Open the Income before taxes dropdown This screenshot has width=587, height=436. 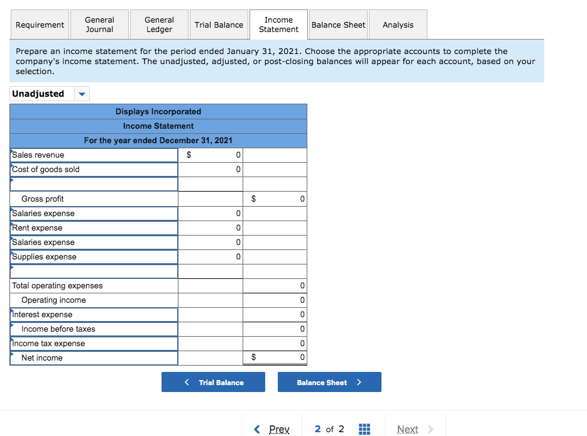[94, 329]
